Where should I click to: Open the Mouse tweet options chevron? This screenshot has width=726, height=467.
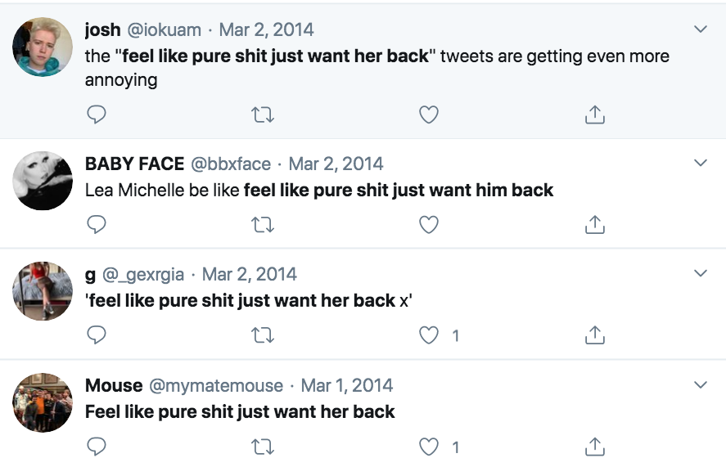700,384
